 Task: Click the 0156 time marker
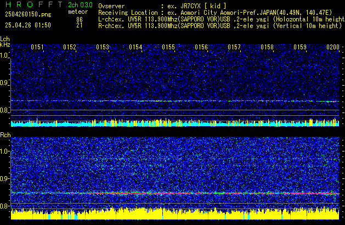click(x=201, y=47)
